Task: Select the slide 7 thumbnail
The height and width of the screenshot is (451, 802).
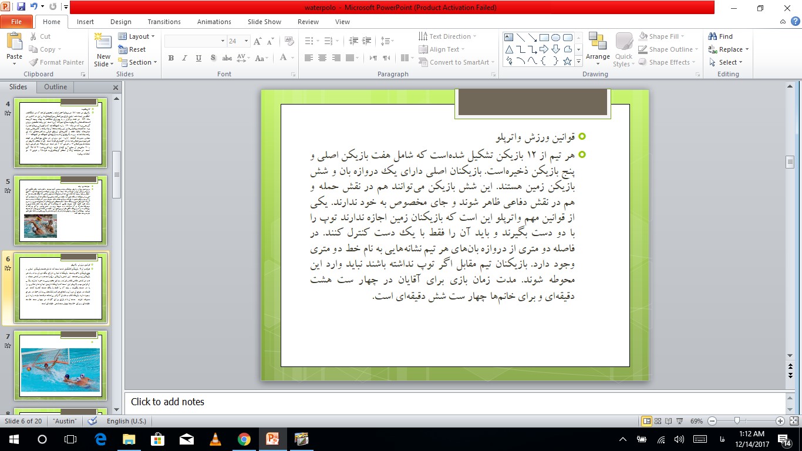Action: [60, 364]
